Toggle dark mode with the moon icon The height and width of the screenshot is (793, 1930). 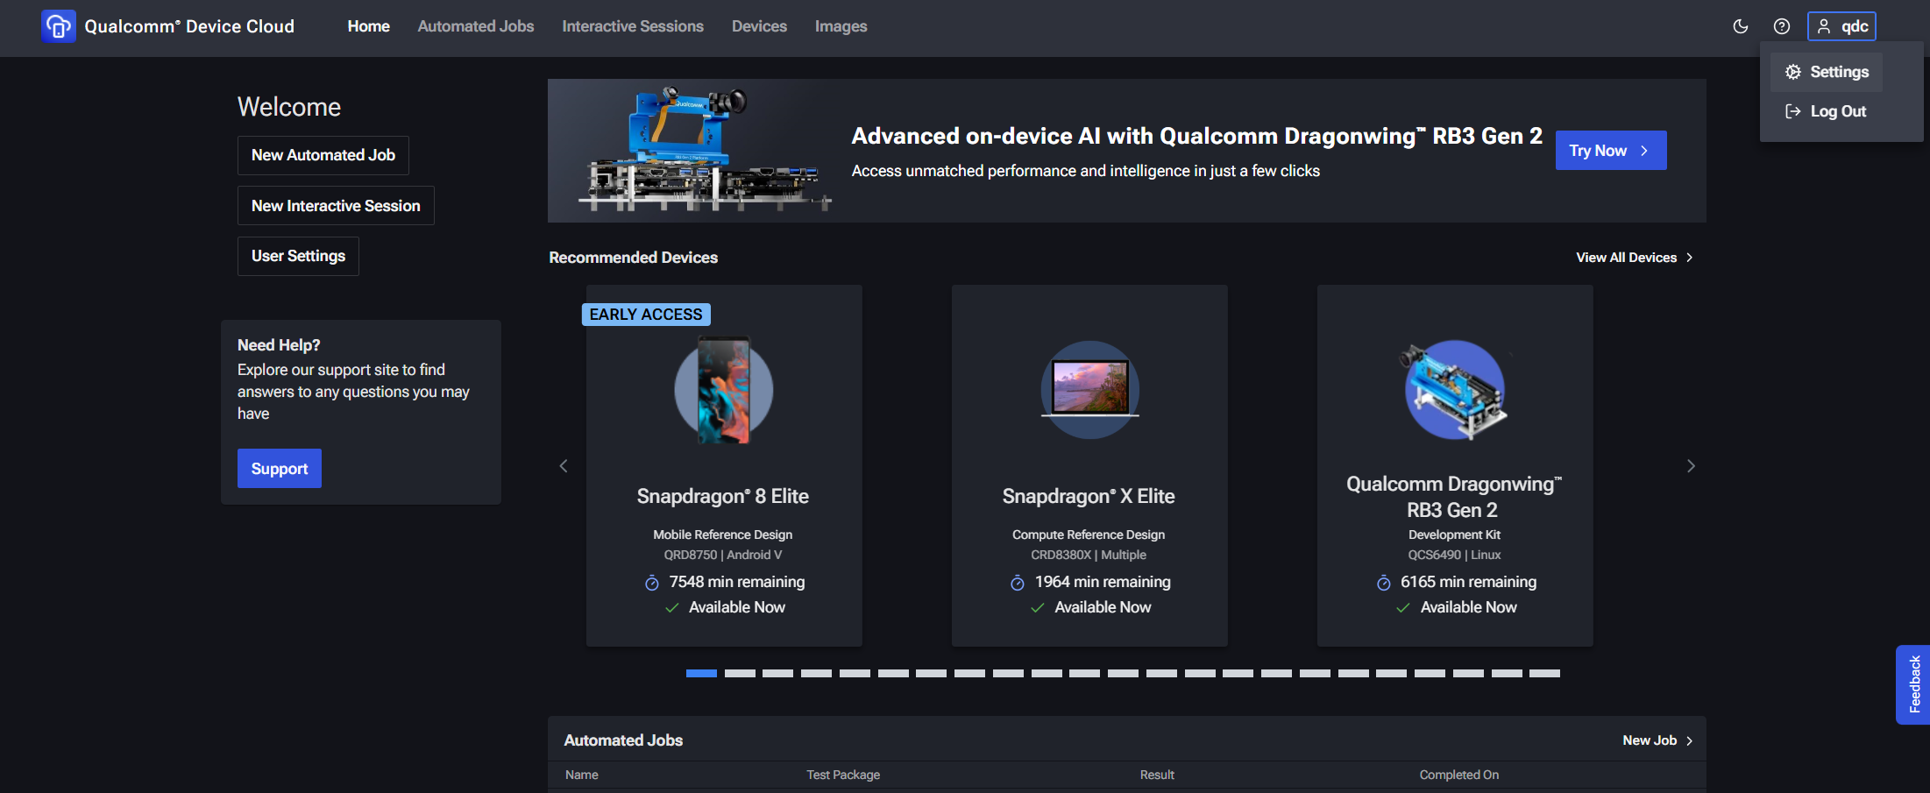(x=1741, y=26)
